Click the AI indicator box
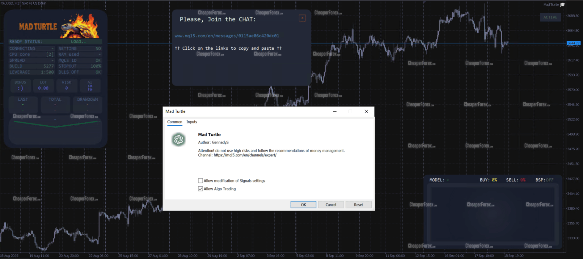 (90, 86)
